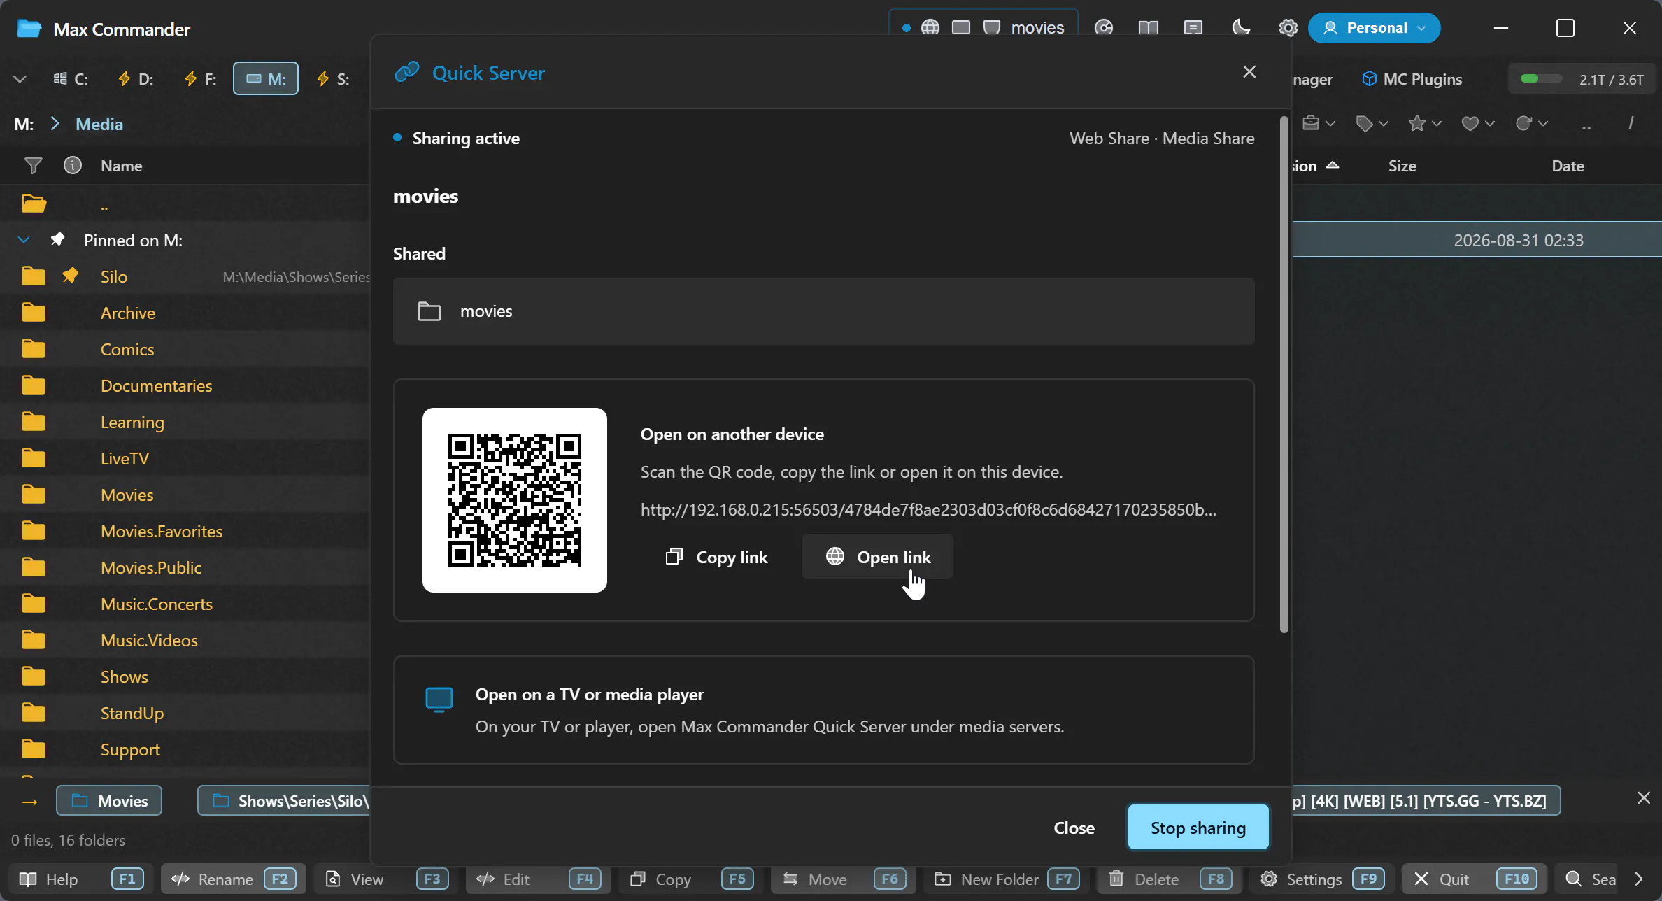Click the globe icon beside movies indicator
Viewport: 1662px width, 901px height.
[x=930, y=27]
